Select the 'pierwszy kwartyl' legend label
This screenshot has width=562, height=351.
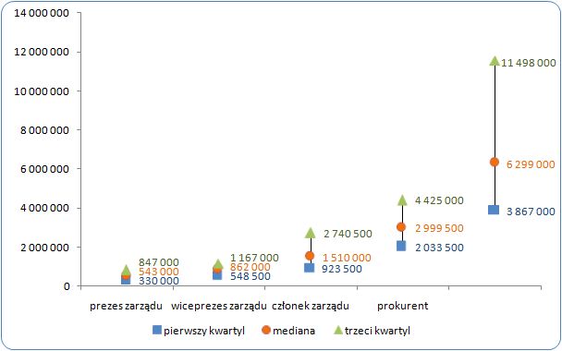click(x=204, y=331)
